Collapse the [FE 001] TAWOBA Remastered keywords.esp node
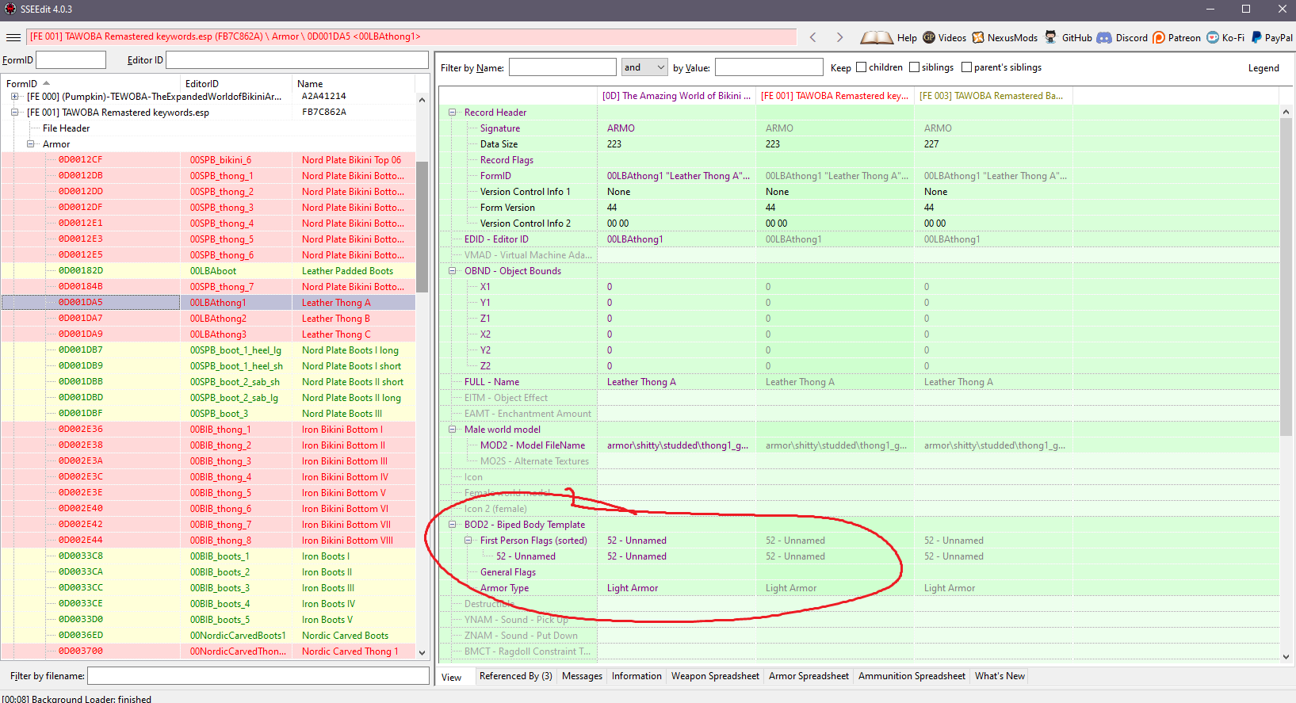Screen dimensions: 1296x703 [x=14, y=113]
